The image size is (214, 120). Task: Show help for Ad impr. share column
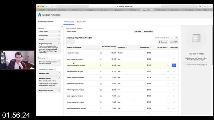[x=168, y=47]
